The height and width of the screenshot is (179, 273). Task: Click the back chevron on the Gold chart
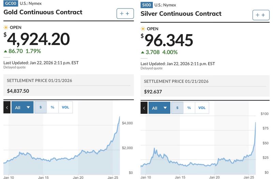[7, 107]
